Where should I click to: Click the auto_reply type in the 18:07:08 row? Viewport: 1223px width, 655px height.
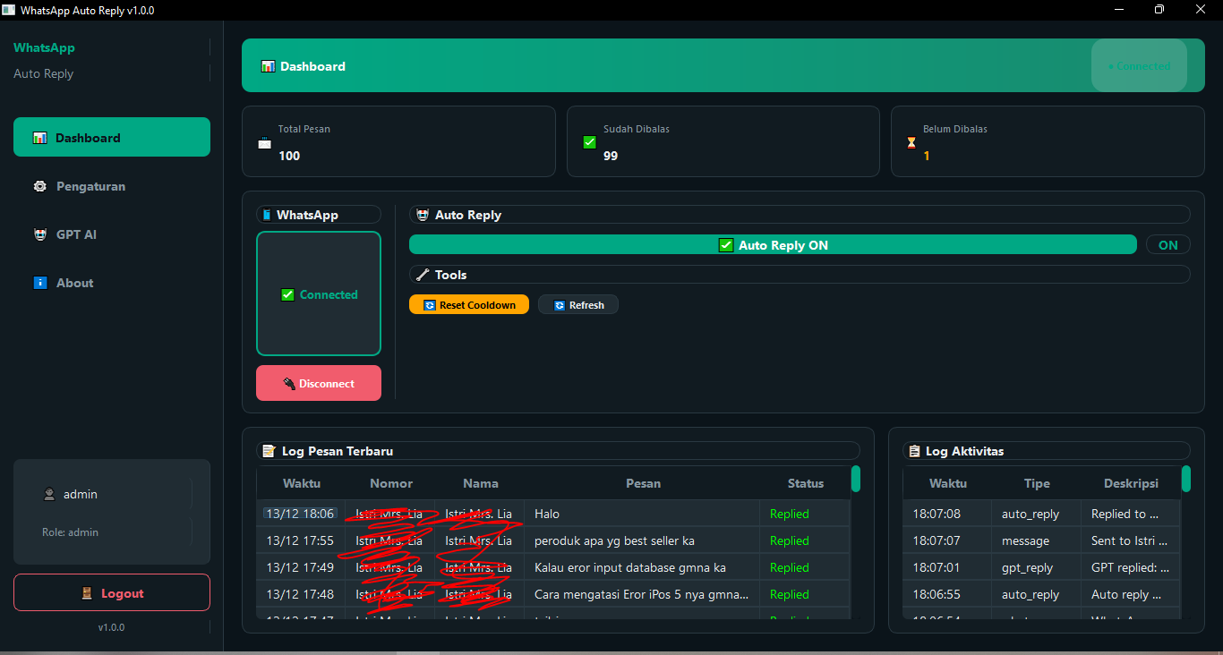(1037, 514)
